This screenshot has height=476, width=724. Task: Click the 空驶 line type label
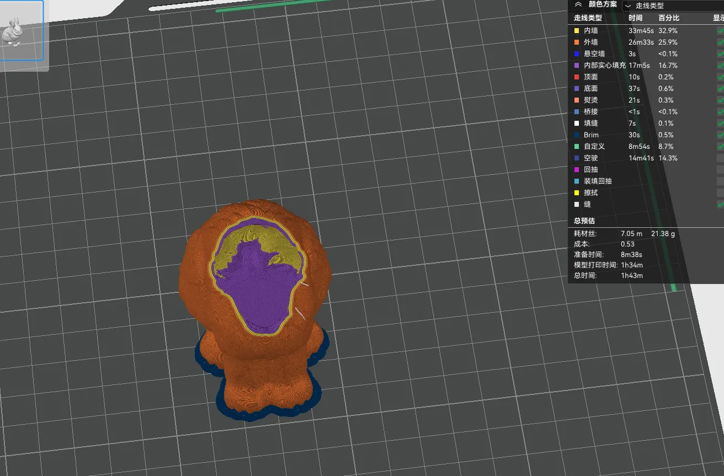(x=591, y=158)
